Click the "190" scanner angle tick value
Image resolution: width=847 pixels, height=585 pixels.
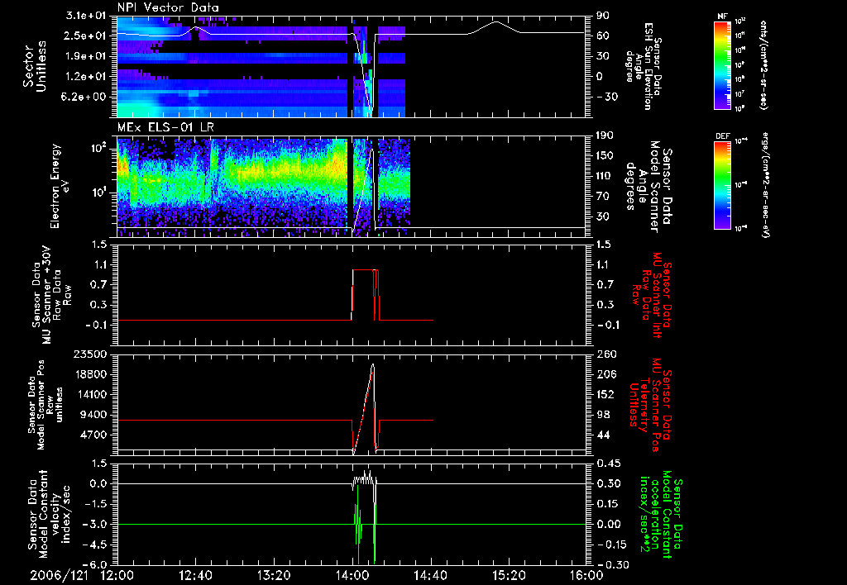click(605, 136)
